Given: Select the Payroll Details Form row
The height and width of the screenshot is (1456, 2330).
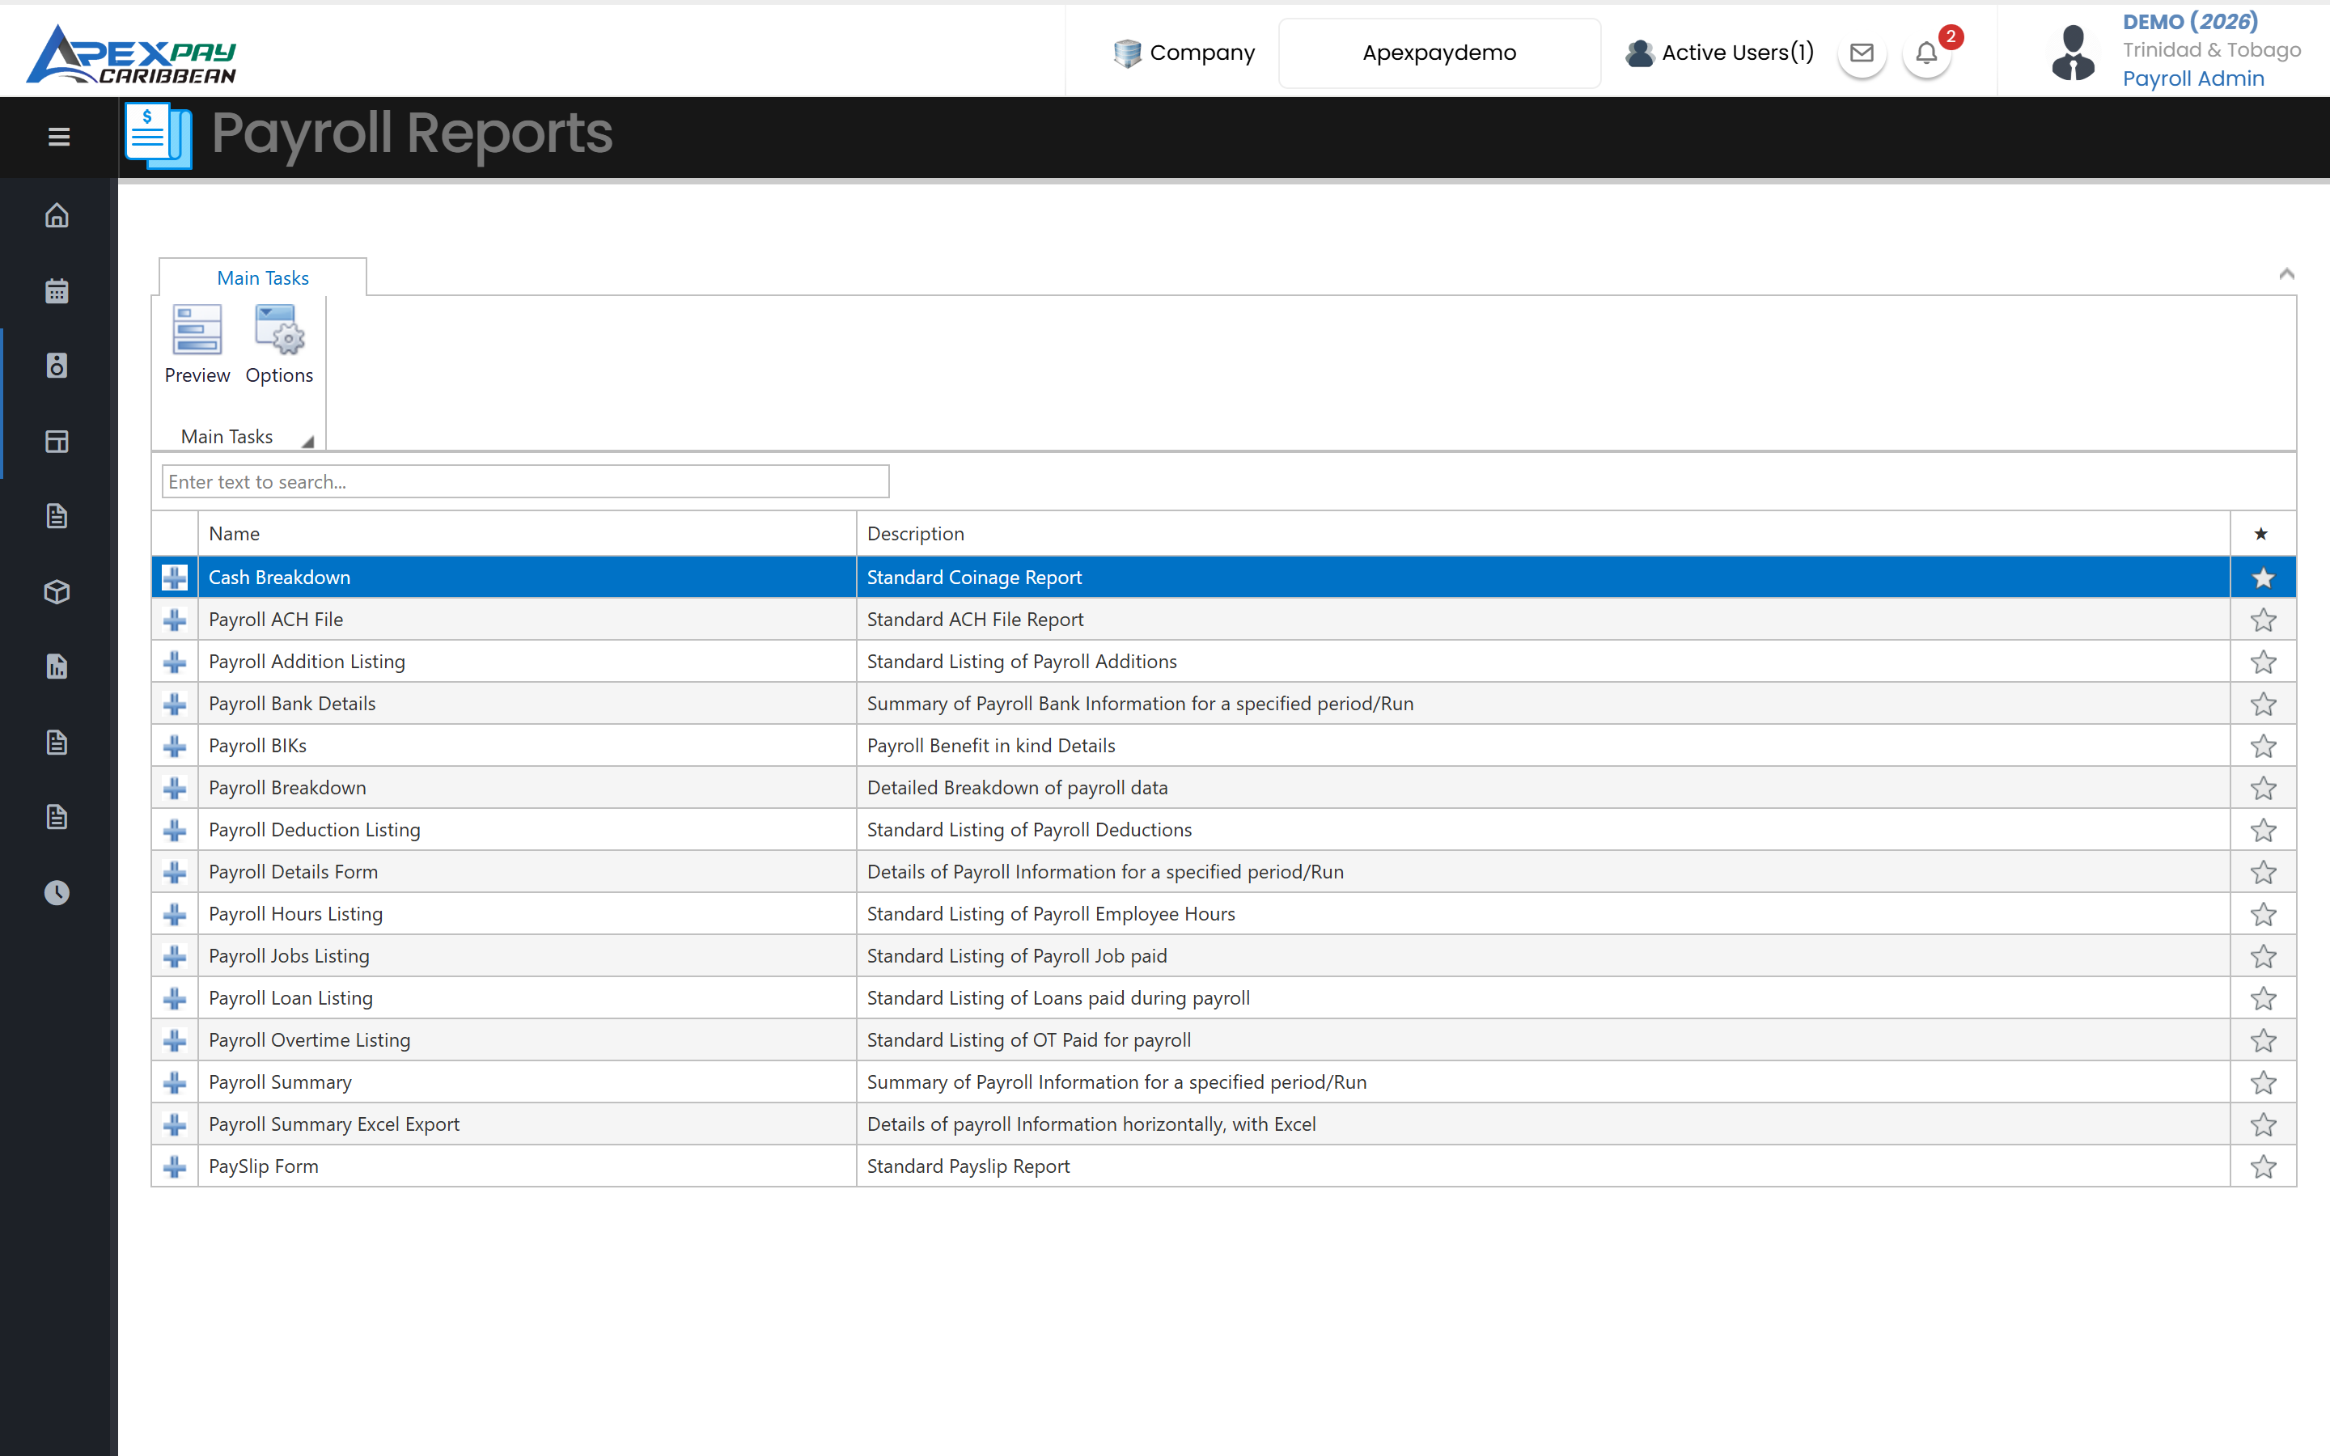Looking at the screenshot, I should pos(1222,871).
